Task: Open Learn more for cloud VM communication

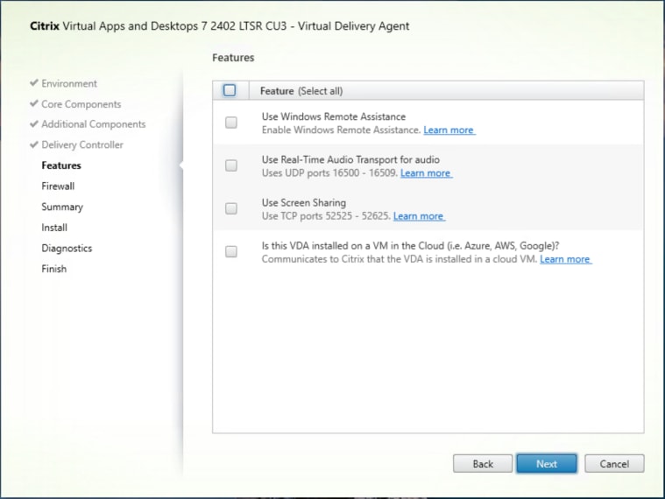Action: (x=565, y=259)
